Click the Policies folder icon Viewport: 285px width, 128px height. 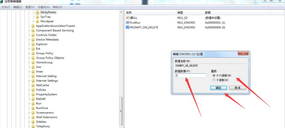(33, 90)
